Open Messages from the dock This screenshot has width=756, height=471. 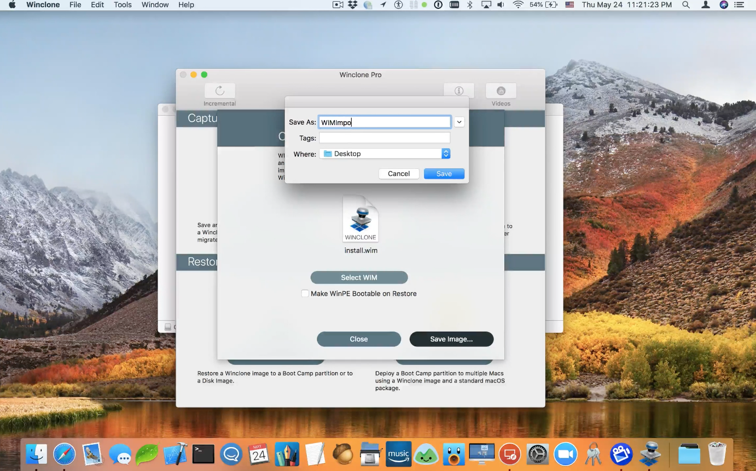(120, 454)
